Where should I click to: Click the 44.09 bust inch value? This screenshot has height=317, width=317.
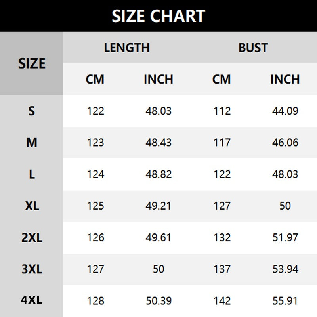(x=285, y=111)
